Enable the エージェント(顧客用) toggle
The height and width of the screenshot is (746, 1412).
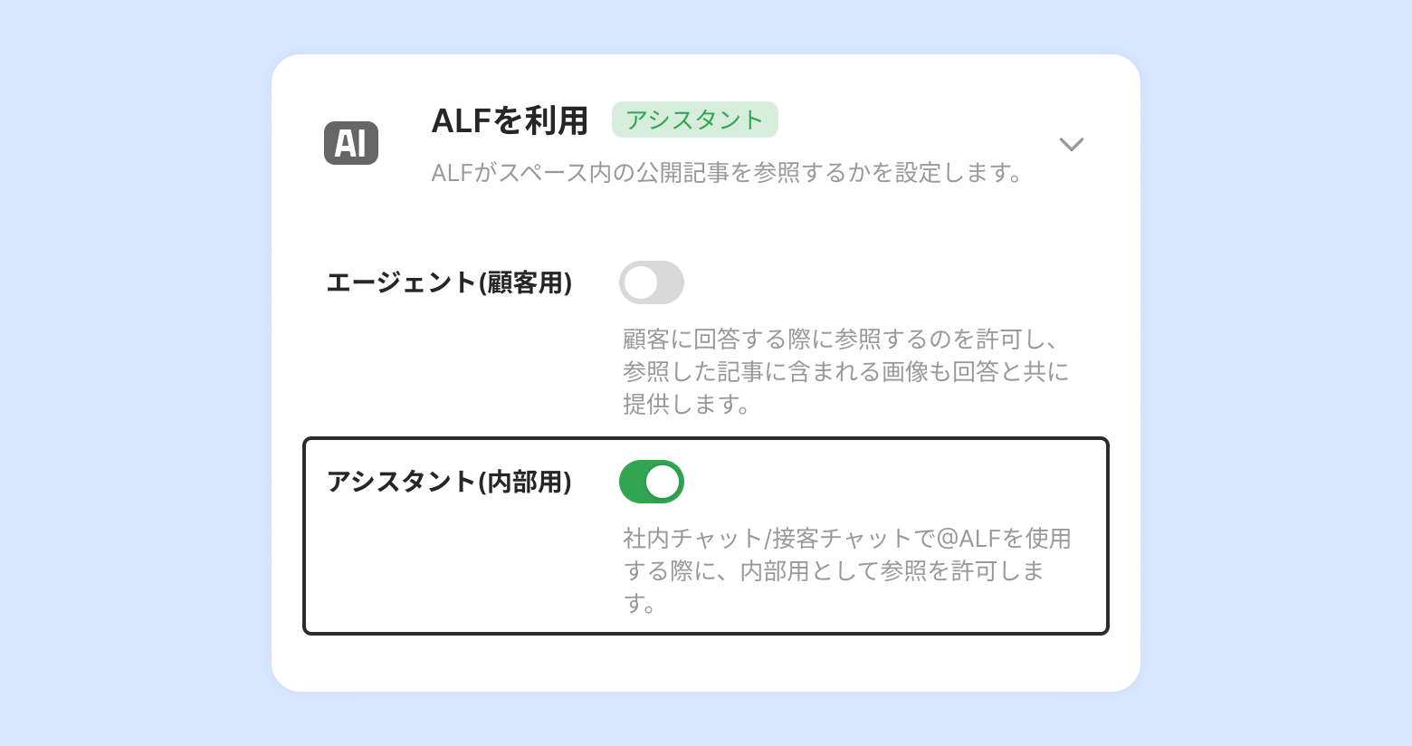tap(651, 282)
